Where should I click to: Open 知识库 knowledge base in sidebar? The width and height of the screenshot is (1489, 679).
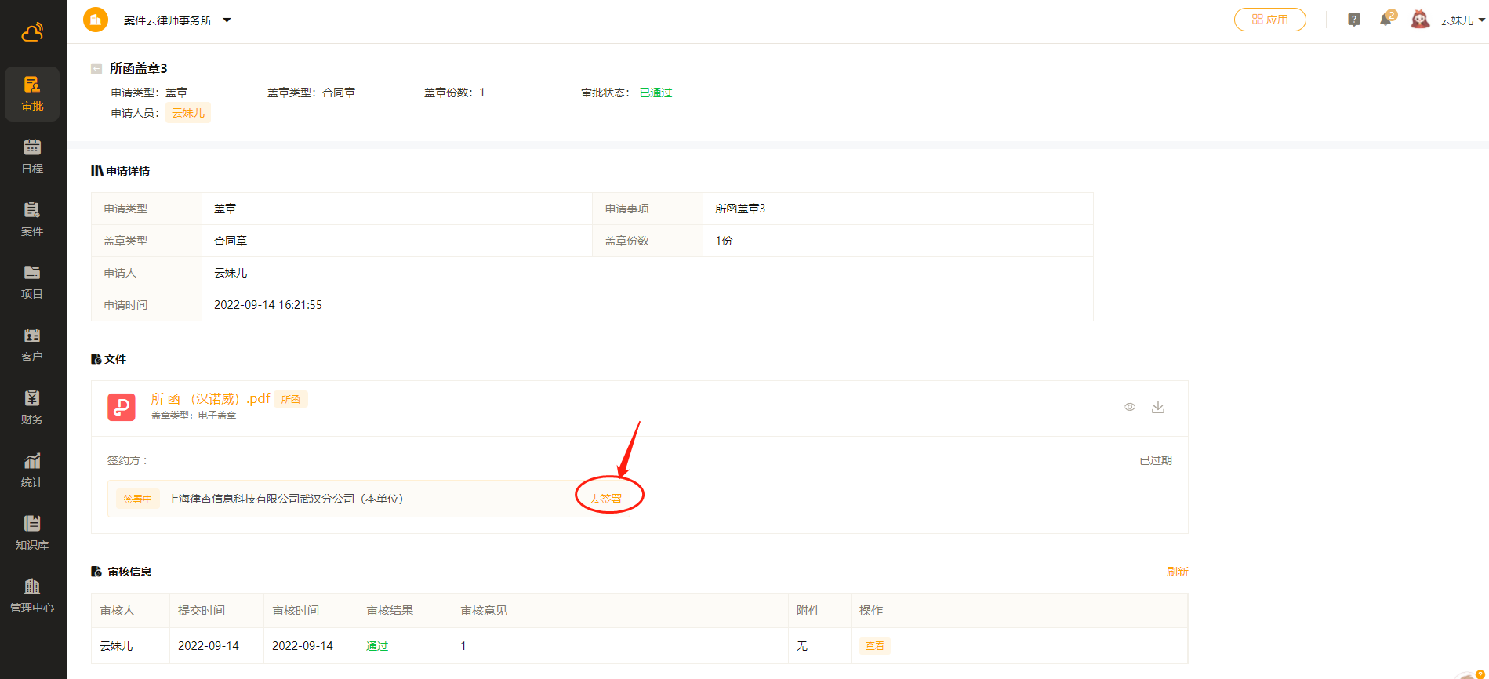point(32,532)
